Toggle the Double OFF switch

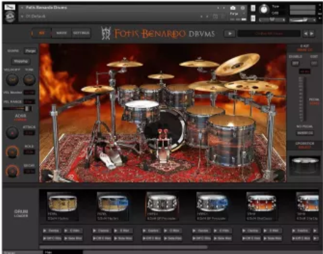[295, 63]
